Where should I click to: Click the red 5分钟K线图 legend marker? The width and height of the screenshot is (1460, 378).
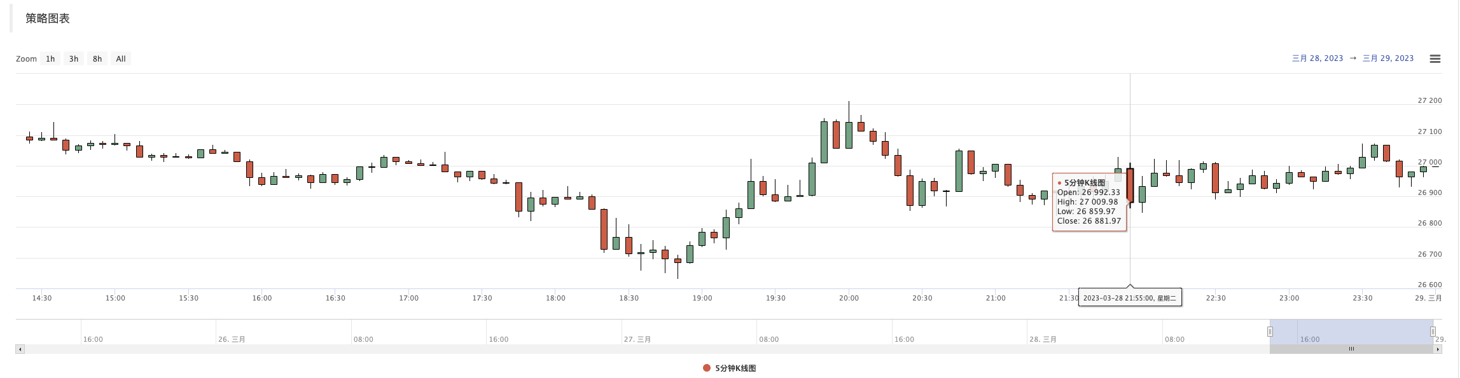point(706,368)
